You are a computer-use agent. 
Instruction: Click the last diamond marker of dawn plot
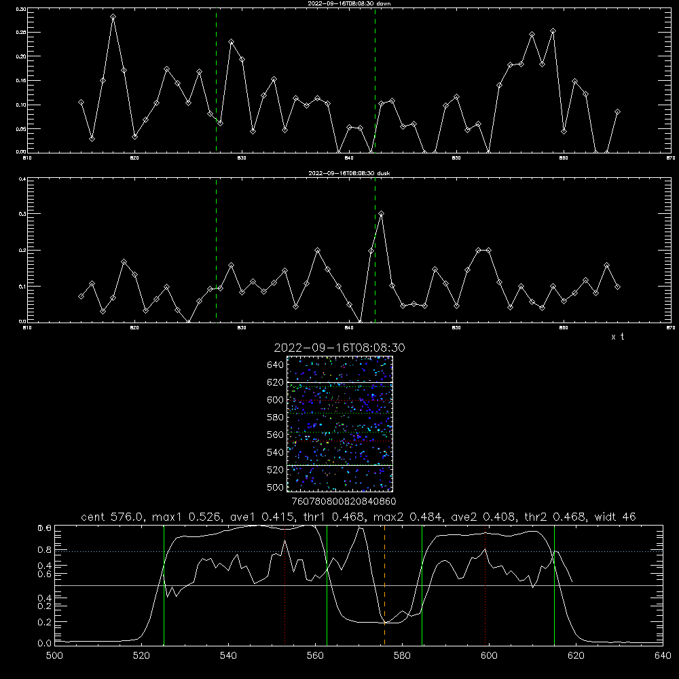617,112
